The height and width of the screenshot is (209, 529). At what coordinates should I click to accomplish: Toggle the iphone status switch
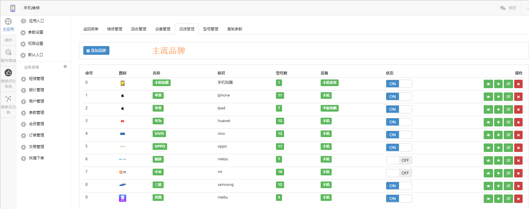point(399,97)
